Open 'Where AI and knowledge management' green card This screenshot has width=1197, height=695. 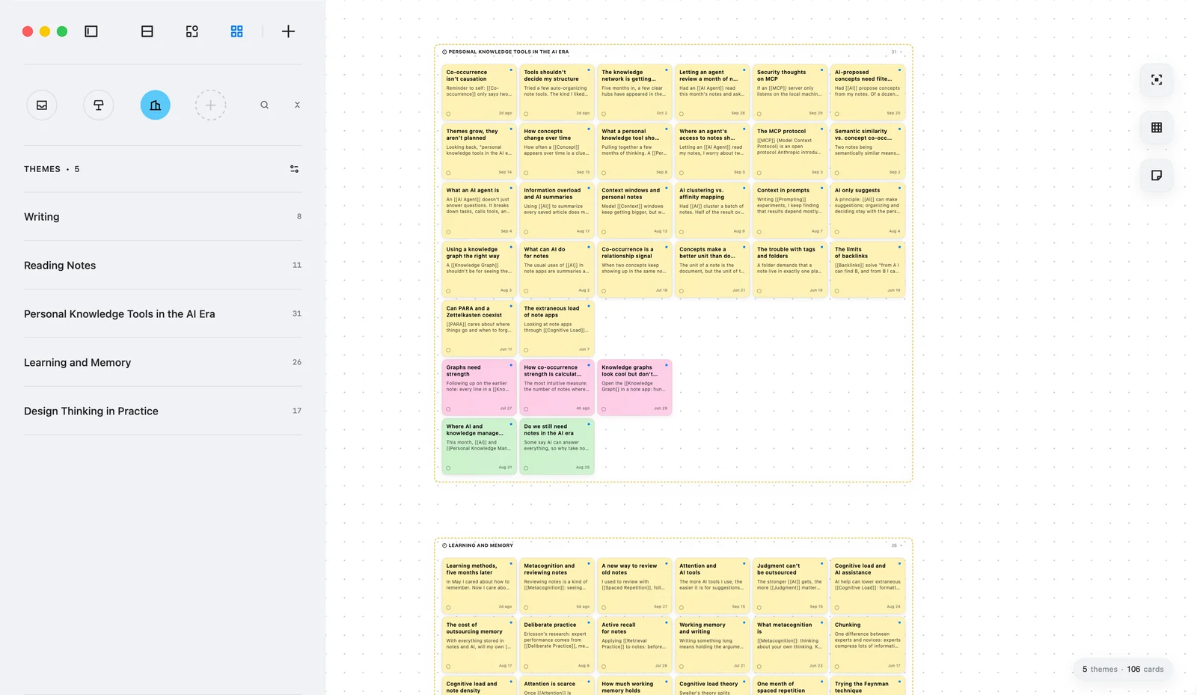(479, 447)
